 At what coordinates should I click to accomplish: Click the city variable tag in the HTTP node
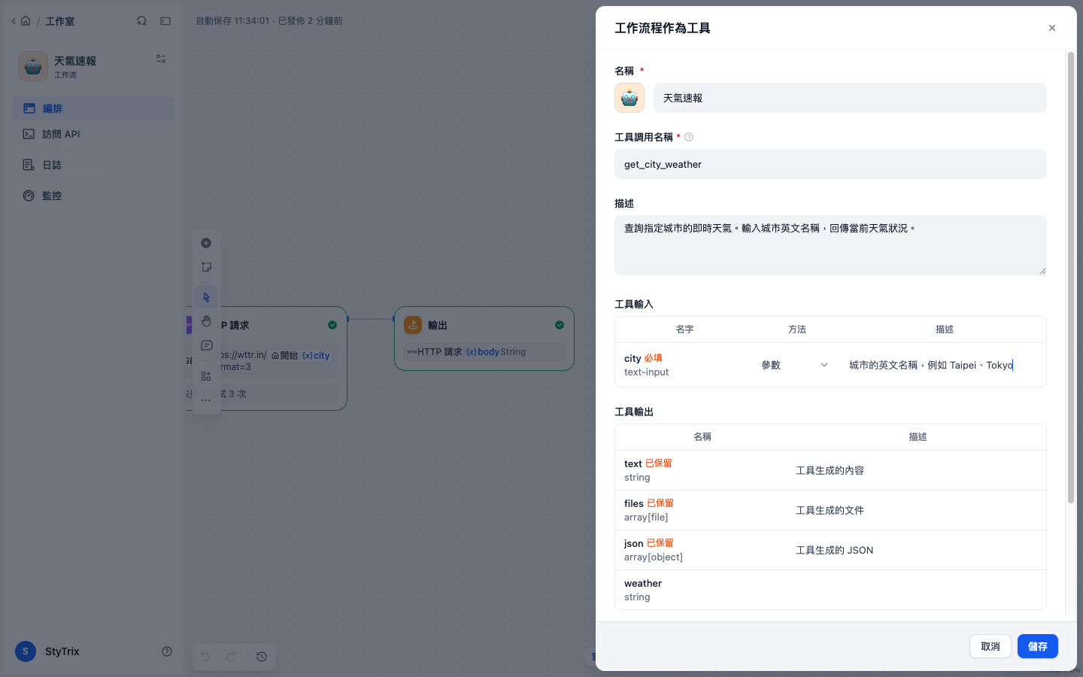316,356
